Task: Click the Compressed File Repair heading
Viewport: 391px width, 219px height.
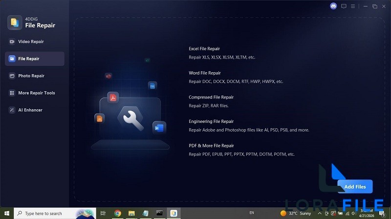Action: click(211, 97)
